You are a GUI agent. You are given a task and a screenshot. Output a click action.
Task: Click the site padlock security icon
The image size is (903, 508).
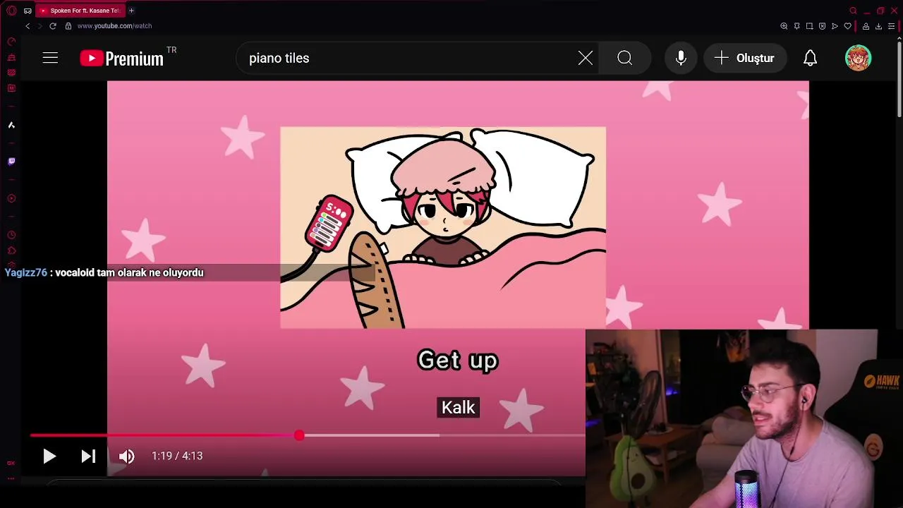68,26
